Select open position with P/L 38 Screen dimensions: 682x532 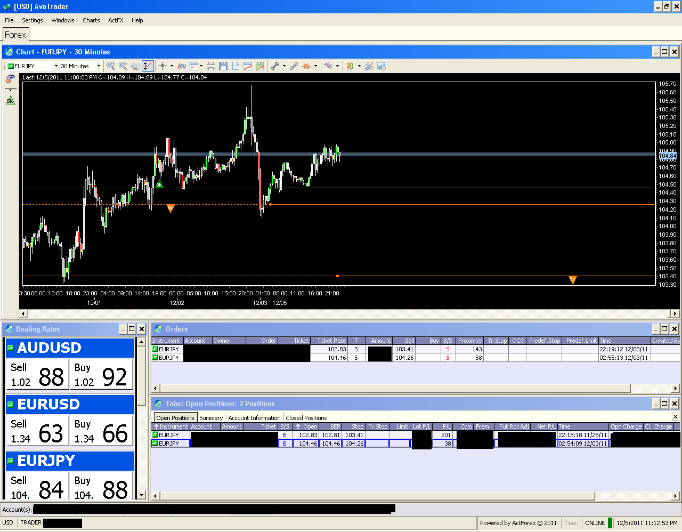416,444
